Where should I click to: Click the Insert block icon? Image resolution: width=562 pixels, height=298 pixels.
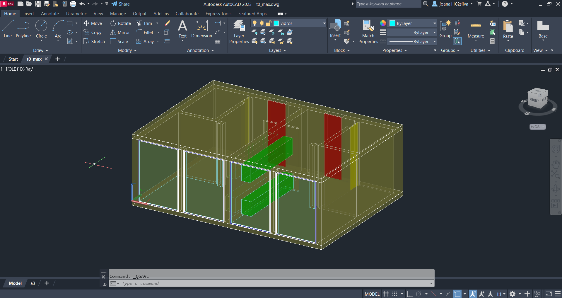point(335,28)
